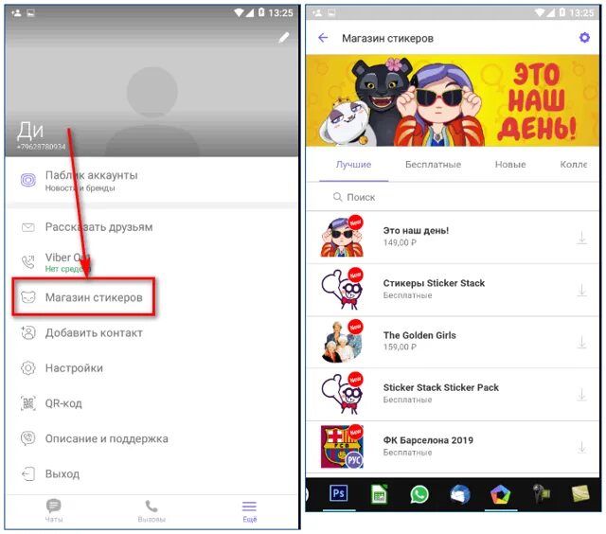Tap Выход to log out
Screen dimensions: 606x534
[x=62, y=473]
